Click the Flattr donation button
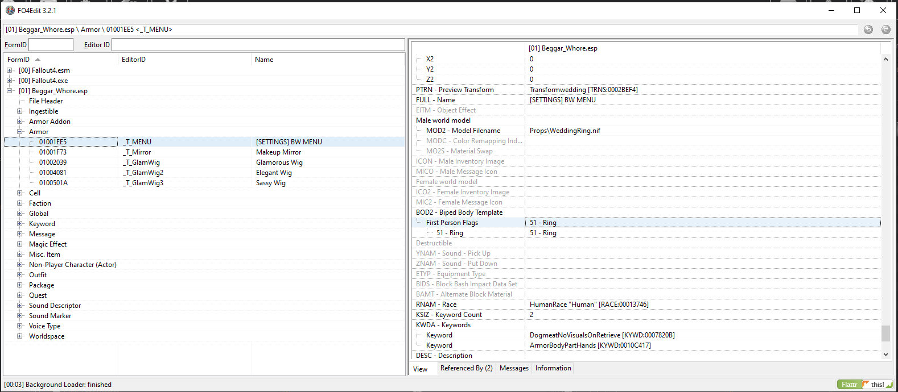898x392 pixels. click(849, 385)
